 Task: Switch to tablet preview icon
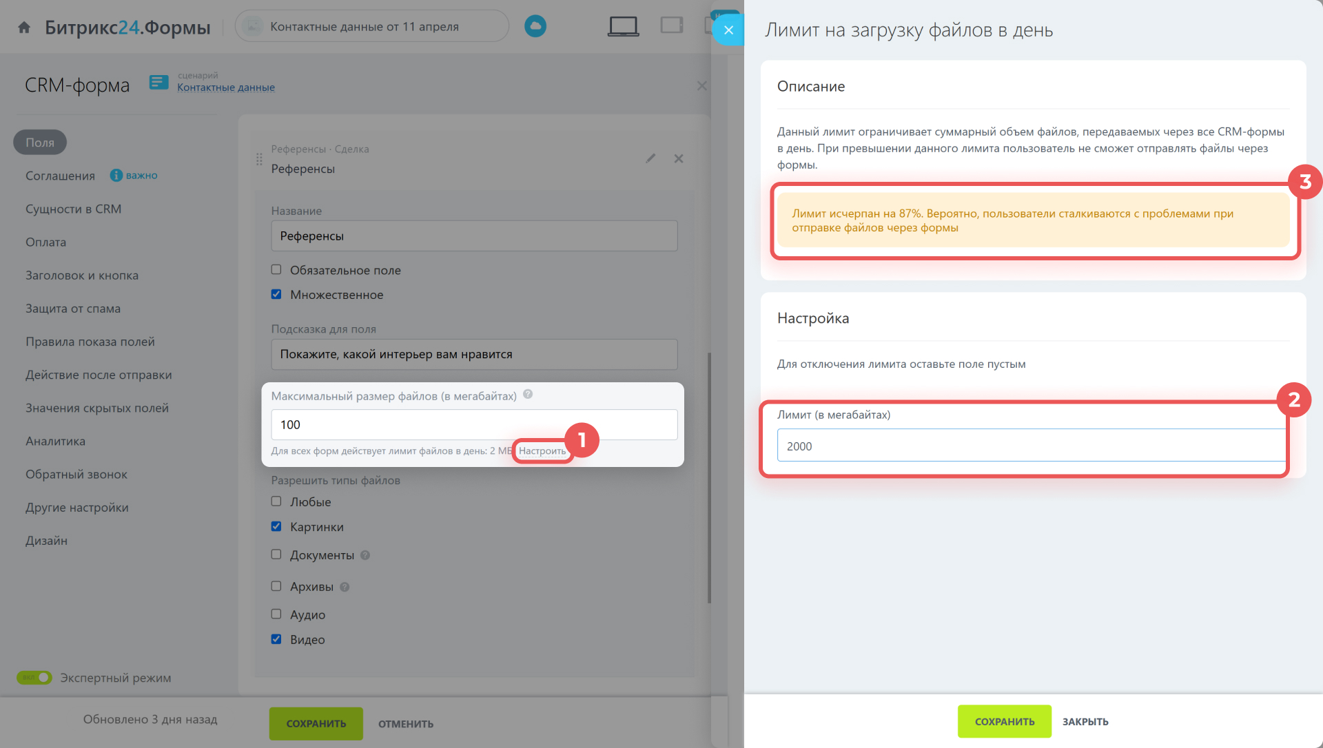pyautogui.click(x=671, y=25)
